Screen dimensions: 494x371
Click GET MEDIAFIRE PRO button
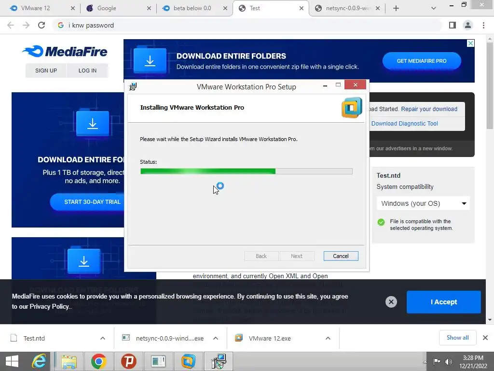click(422, 61)
